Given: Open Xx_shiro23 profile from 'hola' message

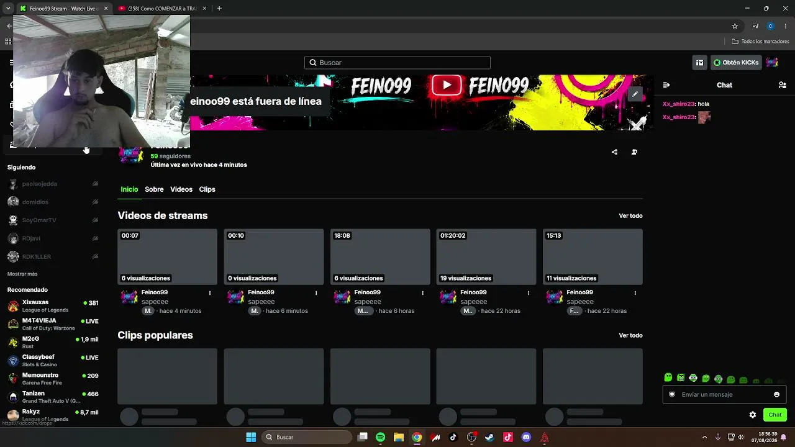Looking at the screenshot, I should click(678, 104).
